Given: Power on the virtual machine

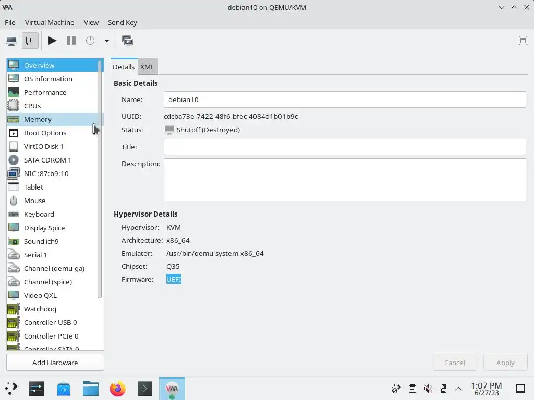Looking at the screenshot, I should pyautogui.click(x=52, y=41).
